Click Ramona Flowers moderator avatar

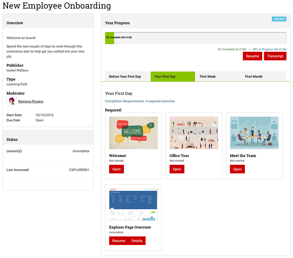pos(12,101)
